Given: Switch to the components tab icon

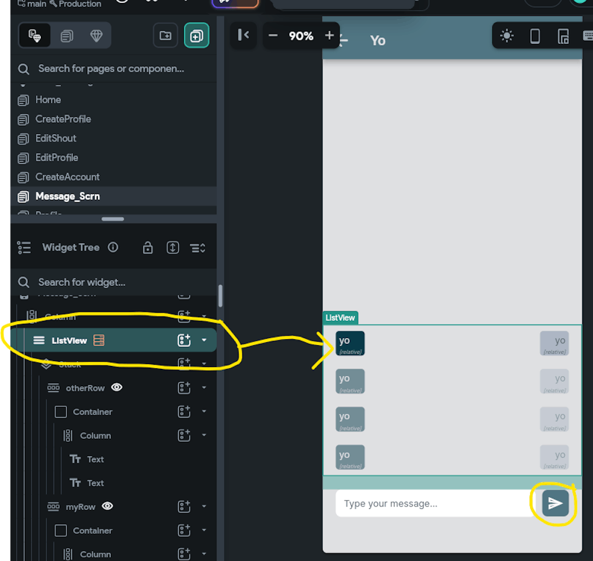Looking at the screenshot, I should 66,36.
